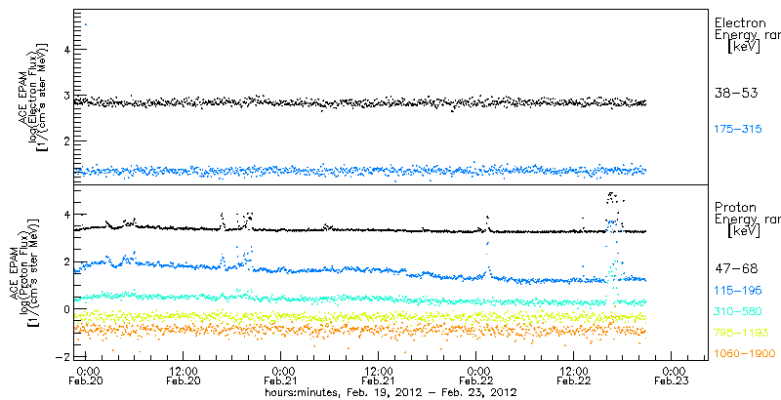Click the 38-53 electron energy legend label
781x400 pixels.
(x=736, y=93)
